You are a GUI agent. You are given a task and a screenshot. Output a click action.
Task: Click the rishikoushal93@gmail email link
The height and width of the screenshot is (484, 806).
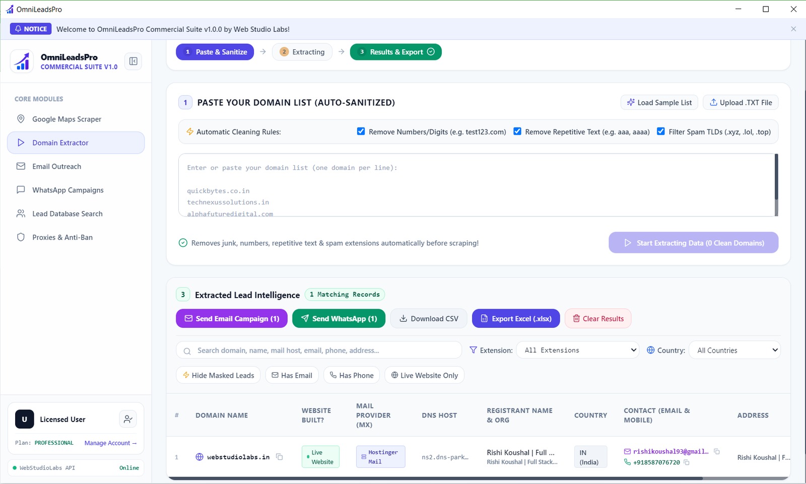coord(670,451)
